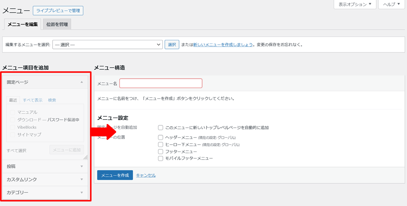The width and height of the screenshot is (407, 206).
Task: Click the ライブプレビューで管理 button
Action: click(58, 10)
